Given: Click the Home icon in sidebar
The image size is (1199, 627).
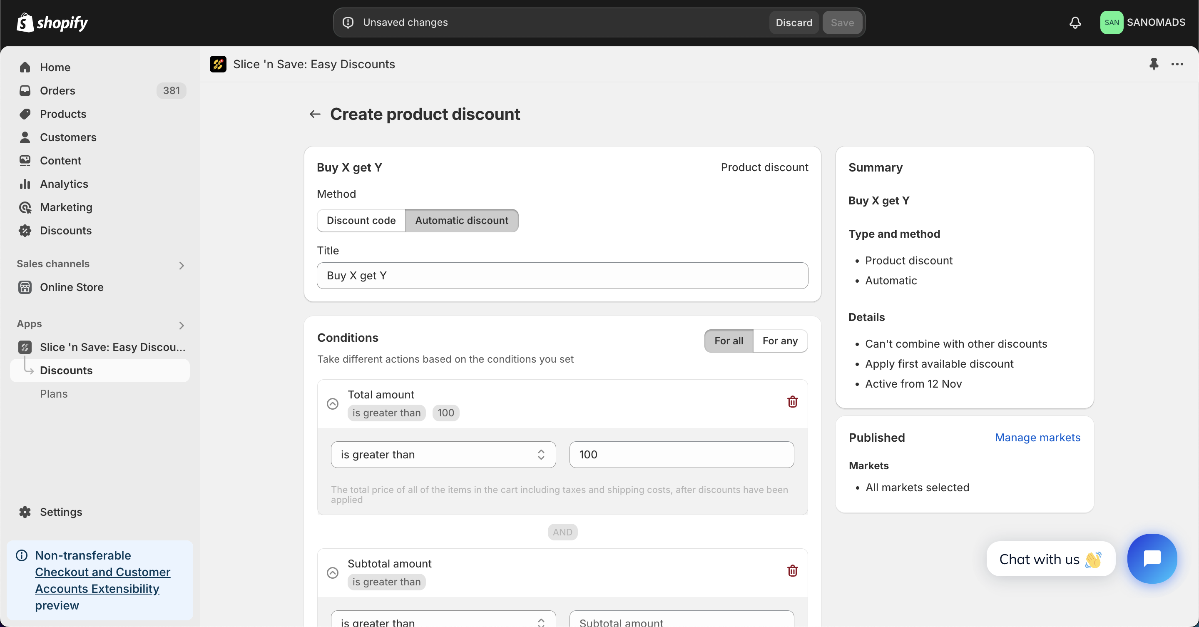Looking at the screenshot, I should pos(25,67).
